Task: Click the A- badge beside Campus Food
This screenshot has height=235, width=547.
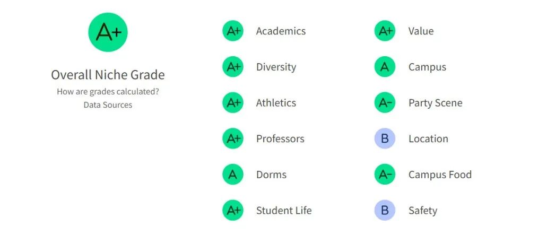Action: (385, 175)
